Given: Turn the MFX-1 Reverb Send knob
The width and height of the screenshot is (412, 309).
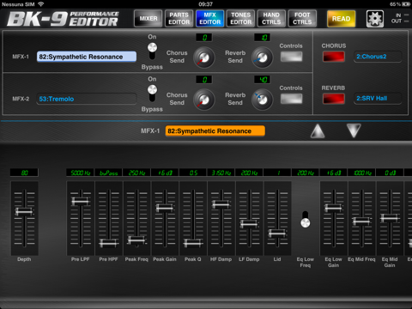Looking at the screenshot, I should click(x=263, y=58).
